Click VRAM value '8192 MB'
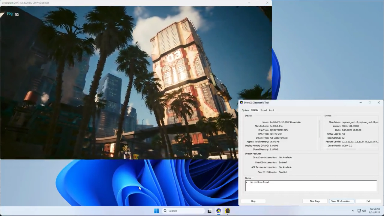The width and height of the screenshot is (384, 216). click(274, 146)
